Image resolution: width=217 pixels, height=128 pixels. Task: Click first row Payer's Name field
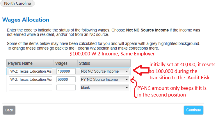click(31, 71)
